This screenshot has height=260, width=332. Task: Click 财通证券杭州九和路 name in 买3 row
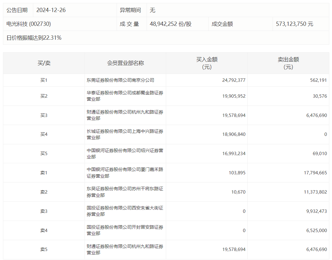click(x=125, y=115)
